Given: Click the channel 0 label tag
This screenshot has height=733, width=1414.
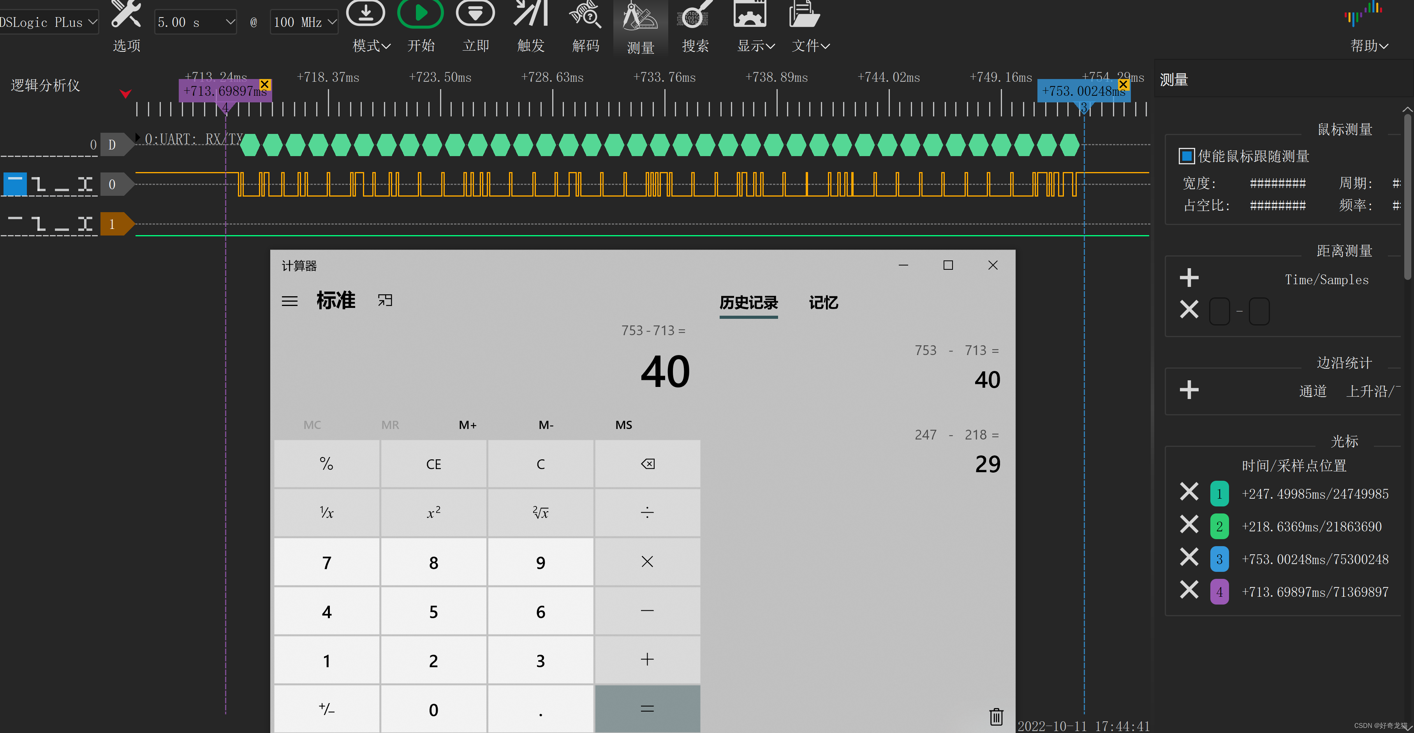Looking at the screenshot, I should (x=117, y=184).
